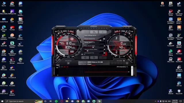Save profile using Afterburner save icon
The image size is (184, 103).
pos(127,63)
